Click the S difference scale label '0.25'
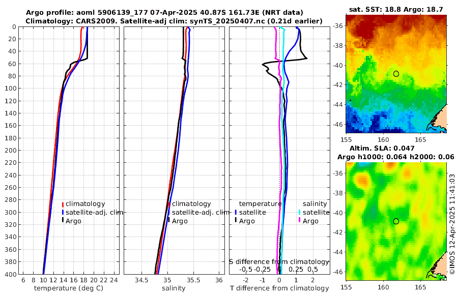Screen dimensions: 458x295 tap(296, 269)
